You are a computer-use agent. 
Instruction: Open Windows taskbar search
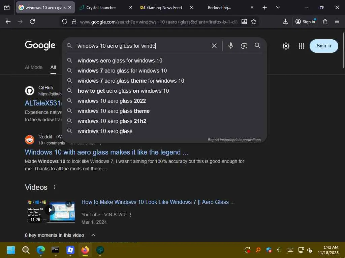pos(26,250)
